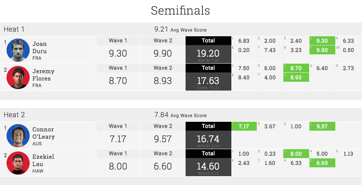
Task: Select Joan Duru's highlighted 9.90 wave score
Action: click(322, 50)
